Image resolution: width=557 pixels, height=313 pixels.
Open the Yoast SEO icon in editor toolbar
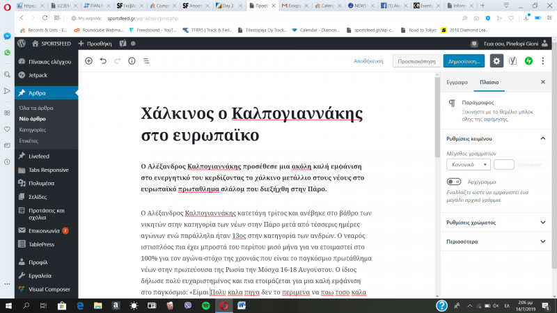(x=513, y=61)
